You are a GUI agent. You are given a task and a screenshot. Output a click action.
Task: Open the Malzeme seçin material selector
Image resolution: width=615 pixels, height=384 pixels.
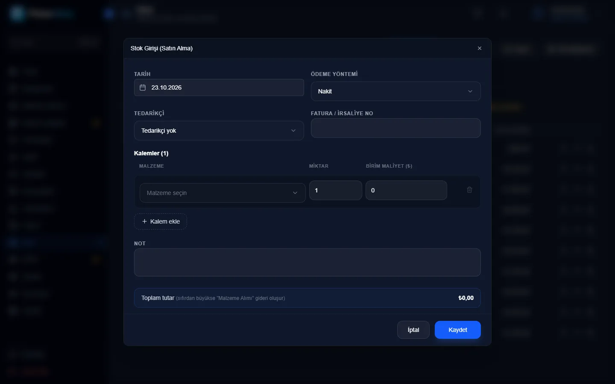pos(223,193)
